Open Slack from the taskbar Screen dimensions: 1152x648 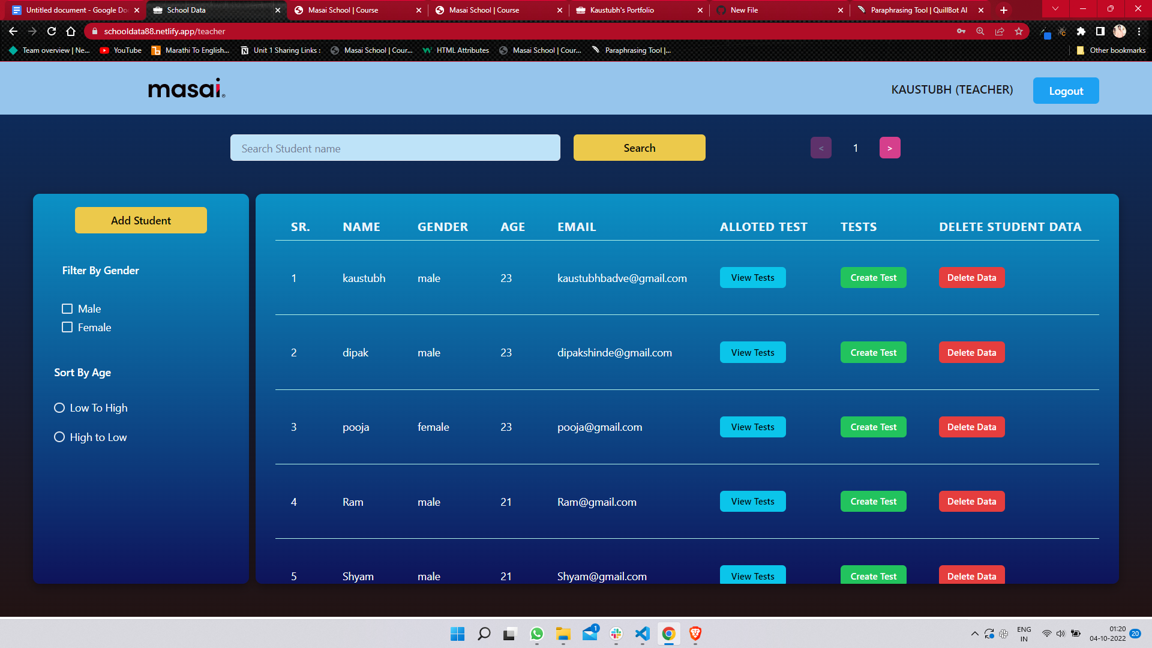(x=616, y=634)
